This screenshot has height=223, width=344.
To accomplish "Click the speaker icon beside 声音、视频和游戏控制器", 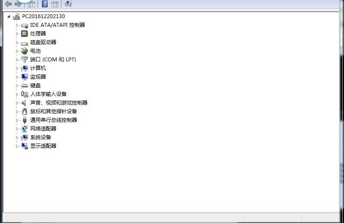I will [24, 103].
